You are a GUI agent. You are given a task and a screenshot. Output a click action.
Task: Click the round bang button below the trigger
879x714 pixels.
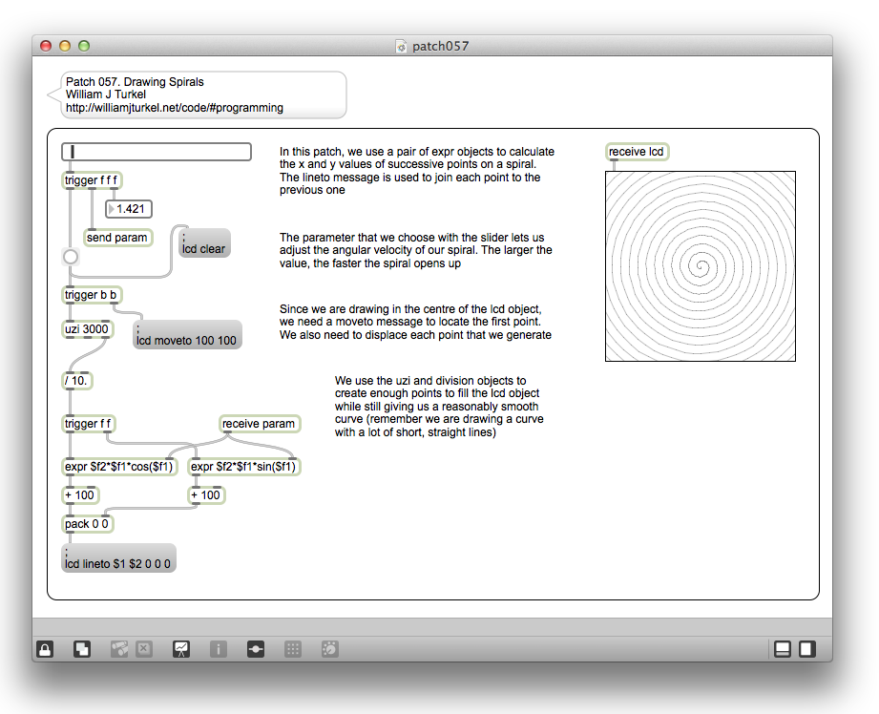click(x=70, y=257)
